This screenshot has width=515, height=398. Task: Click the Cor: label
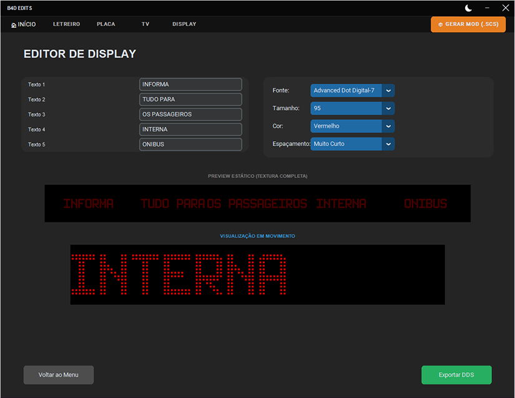tap(278, 126)
